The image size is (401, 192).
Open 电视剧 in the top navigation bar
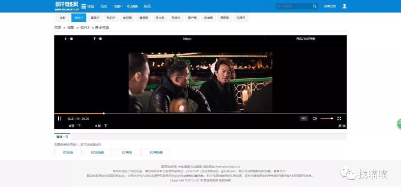tap(132, 6)
